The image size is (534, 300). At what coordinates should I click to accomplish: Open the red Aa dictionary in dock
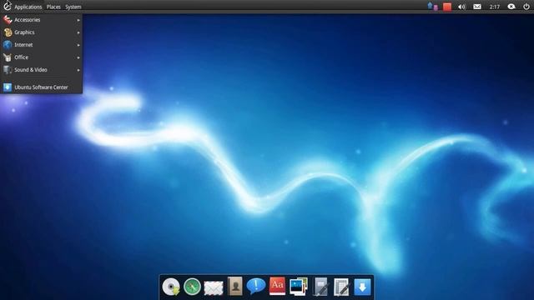click(277, 286)
